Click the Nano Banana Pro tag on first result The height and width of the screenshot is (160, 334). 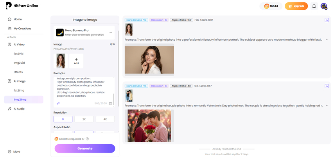136,20
